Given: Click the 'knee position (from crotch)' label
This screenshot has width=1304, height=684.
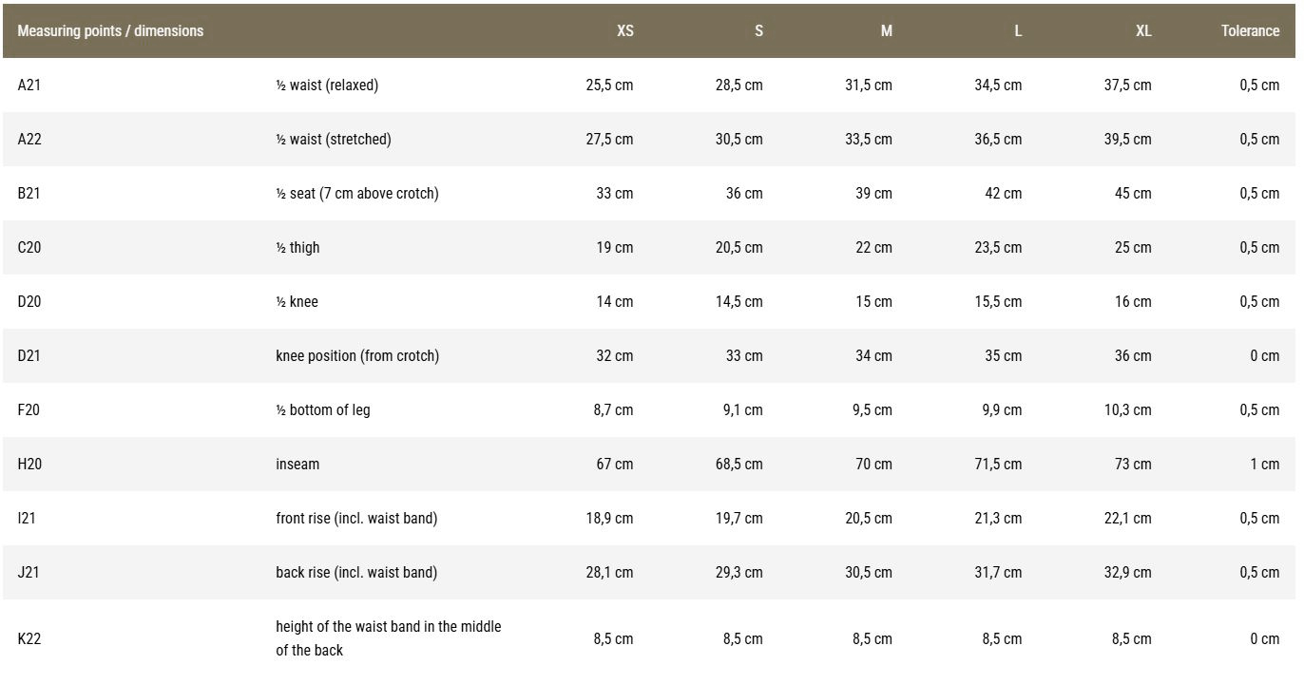Looking at the screenshot, I should 357,355.
